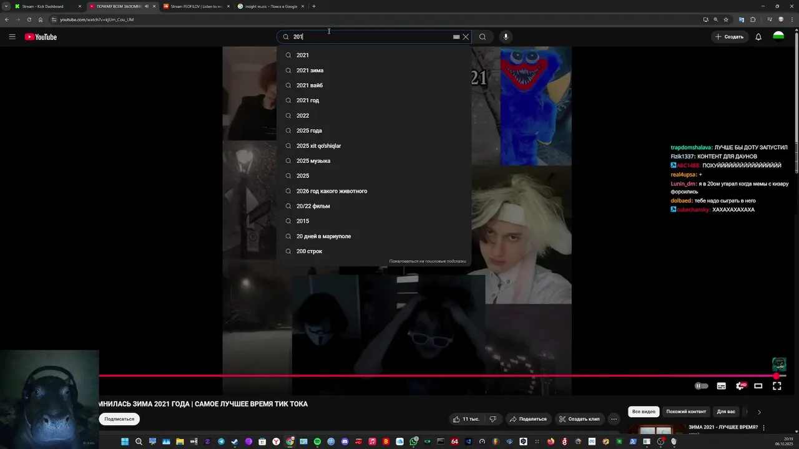The height and width of the screenshot is (449, 799).
Task: Subscribe with the Подписаться button
Action: coord(119,419)
